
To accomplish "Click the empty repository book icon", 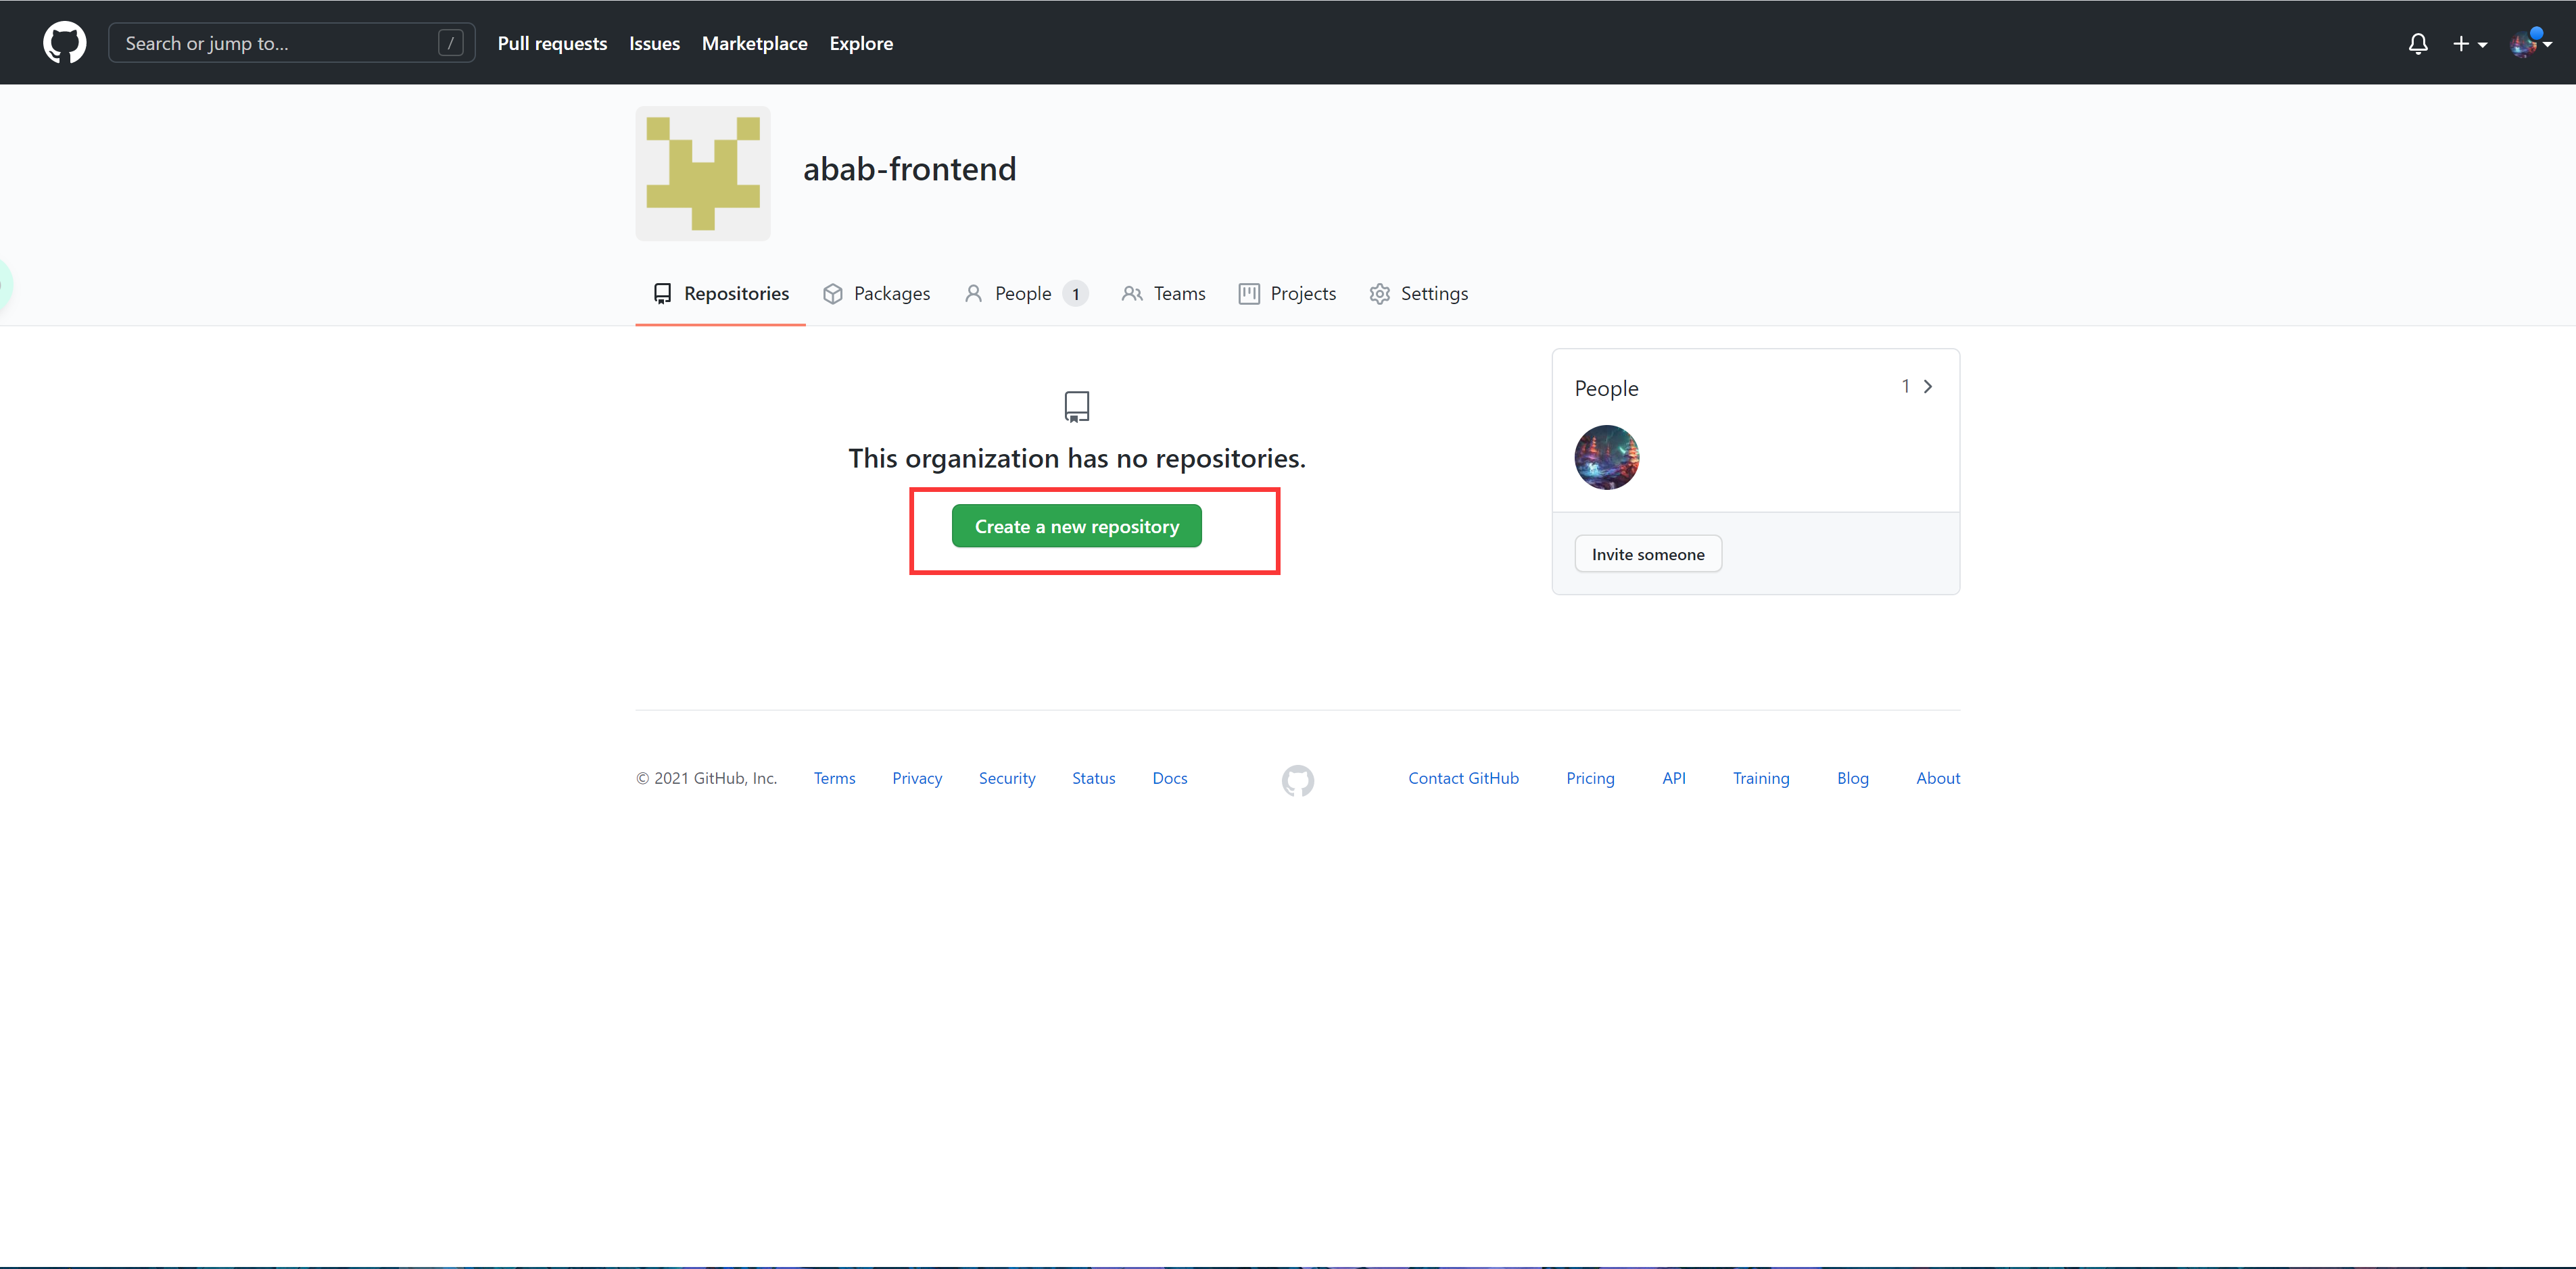I will coord(1076,405).
